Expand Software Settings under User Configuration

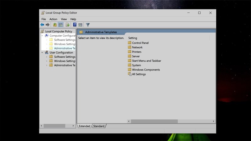tap(46, 57)
